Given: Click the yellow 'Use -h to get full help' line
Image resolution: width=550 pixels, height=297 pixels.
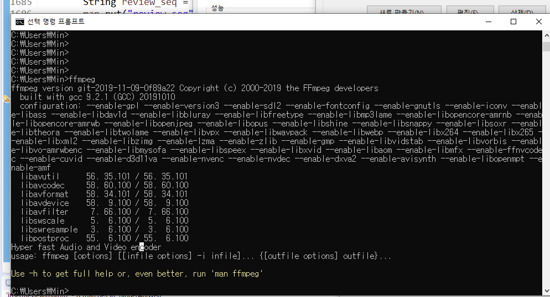Looking at the screenshot, I should coord(137,274).
